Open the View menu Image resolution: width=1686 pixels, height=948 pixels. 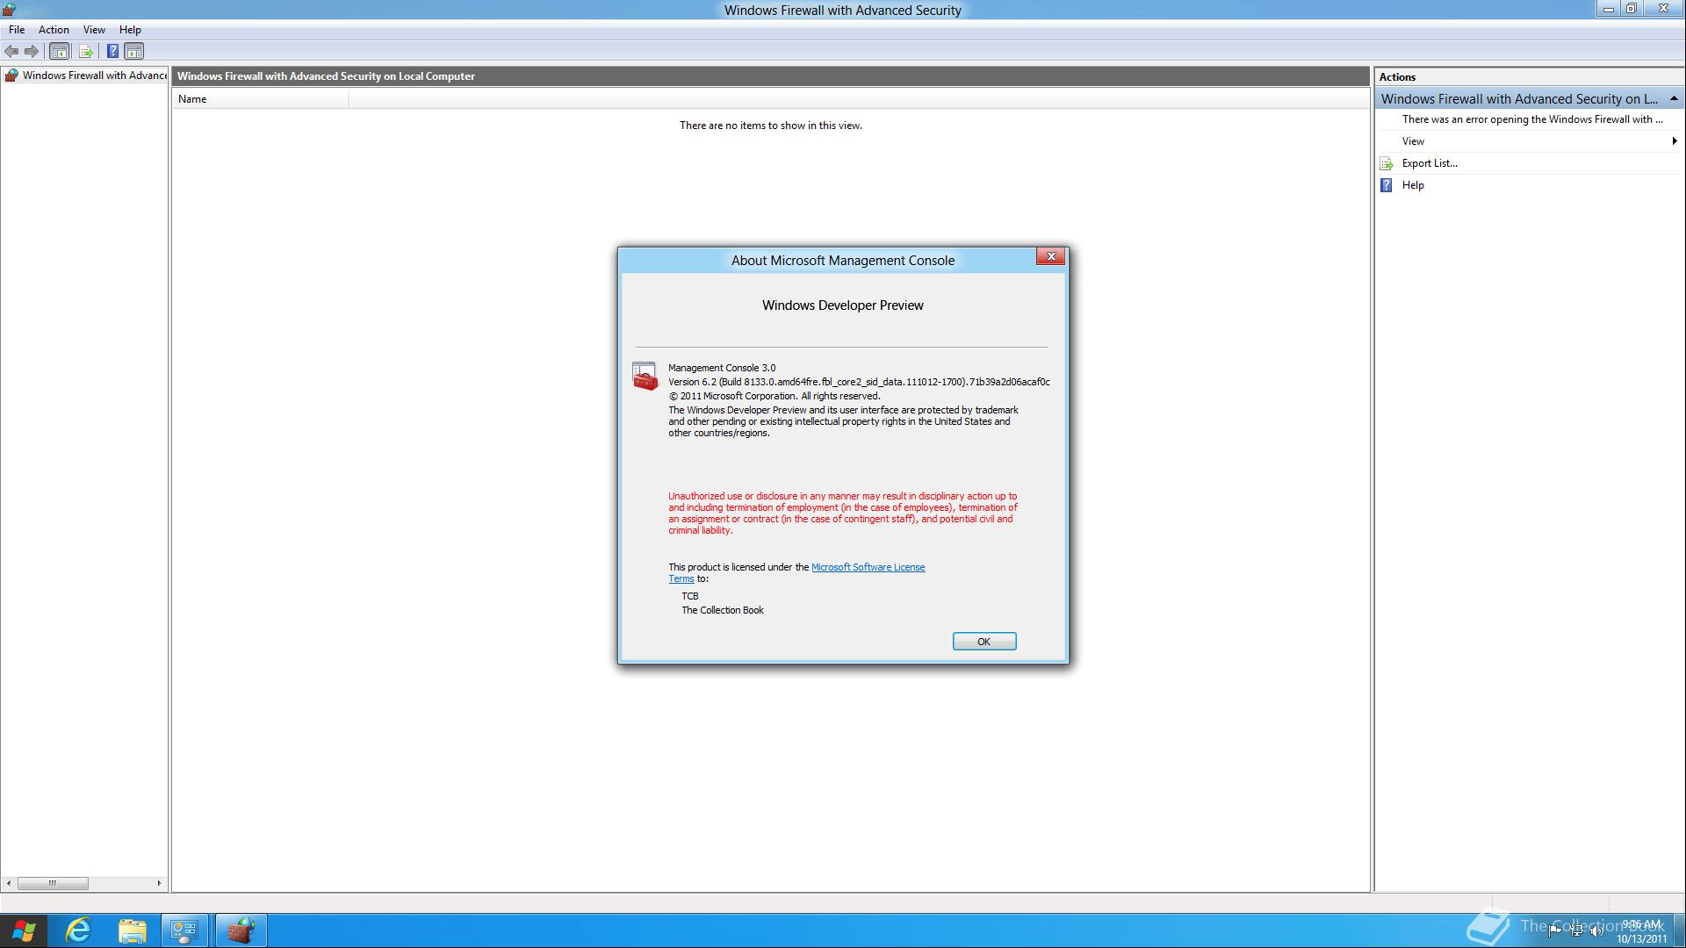[x=94, y=30]
